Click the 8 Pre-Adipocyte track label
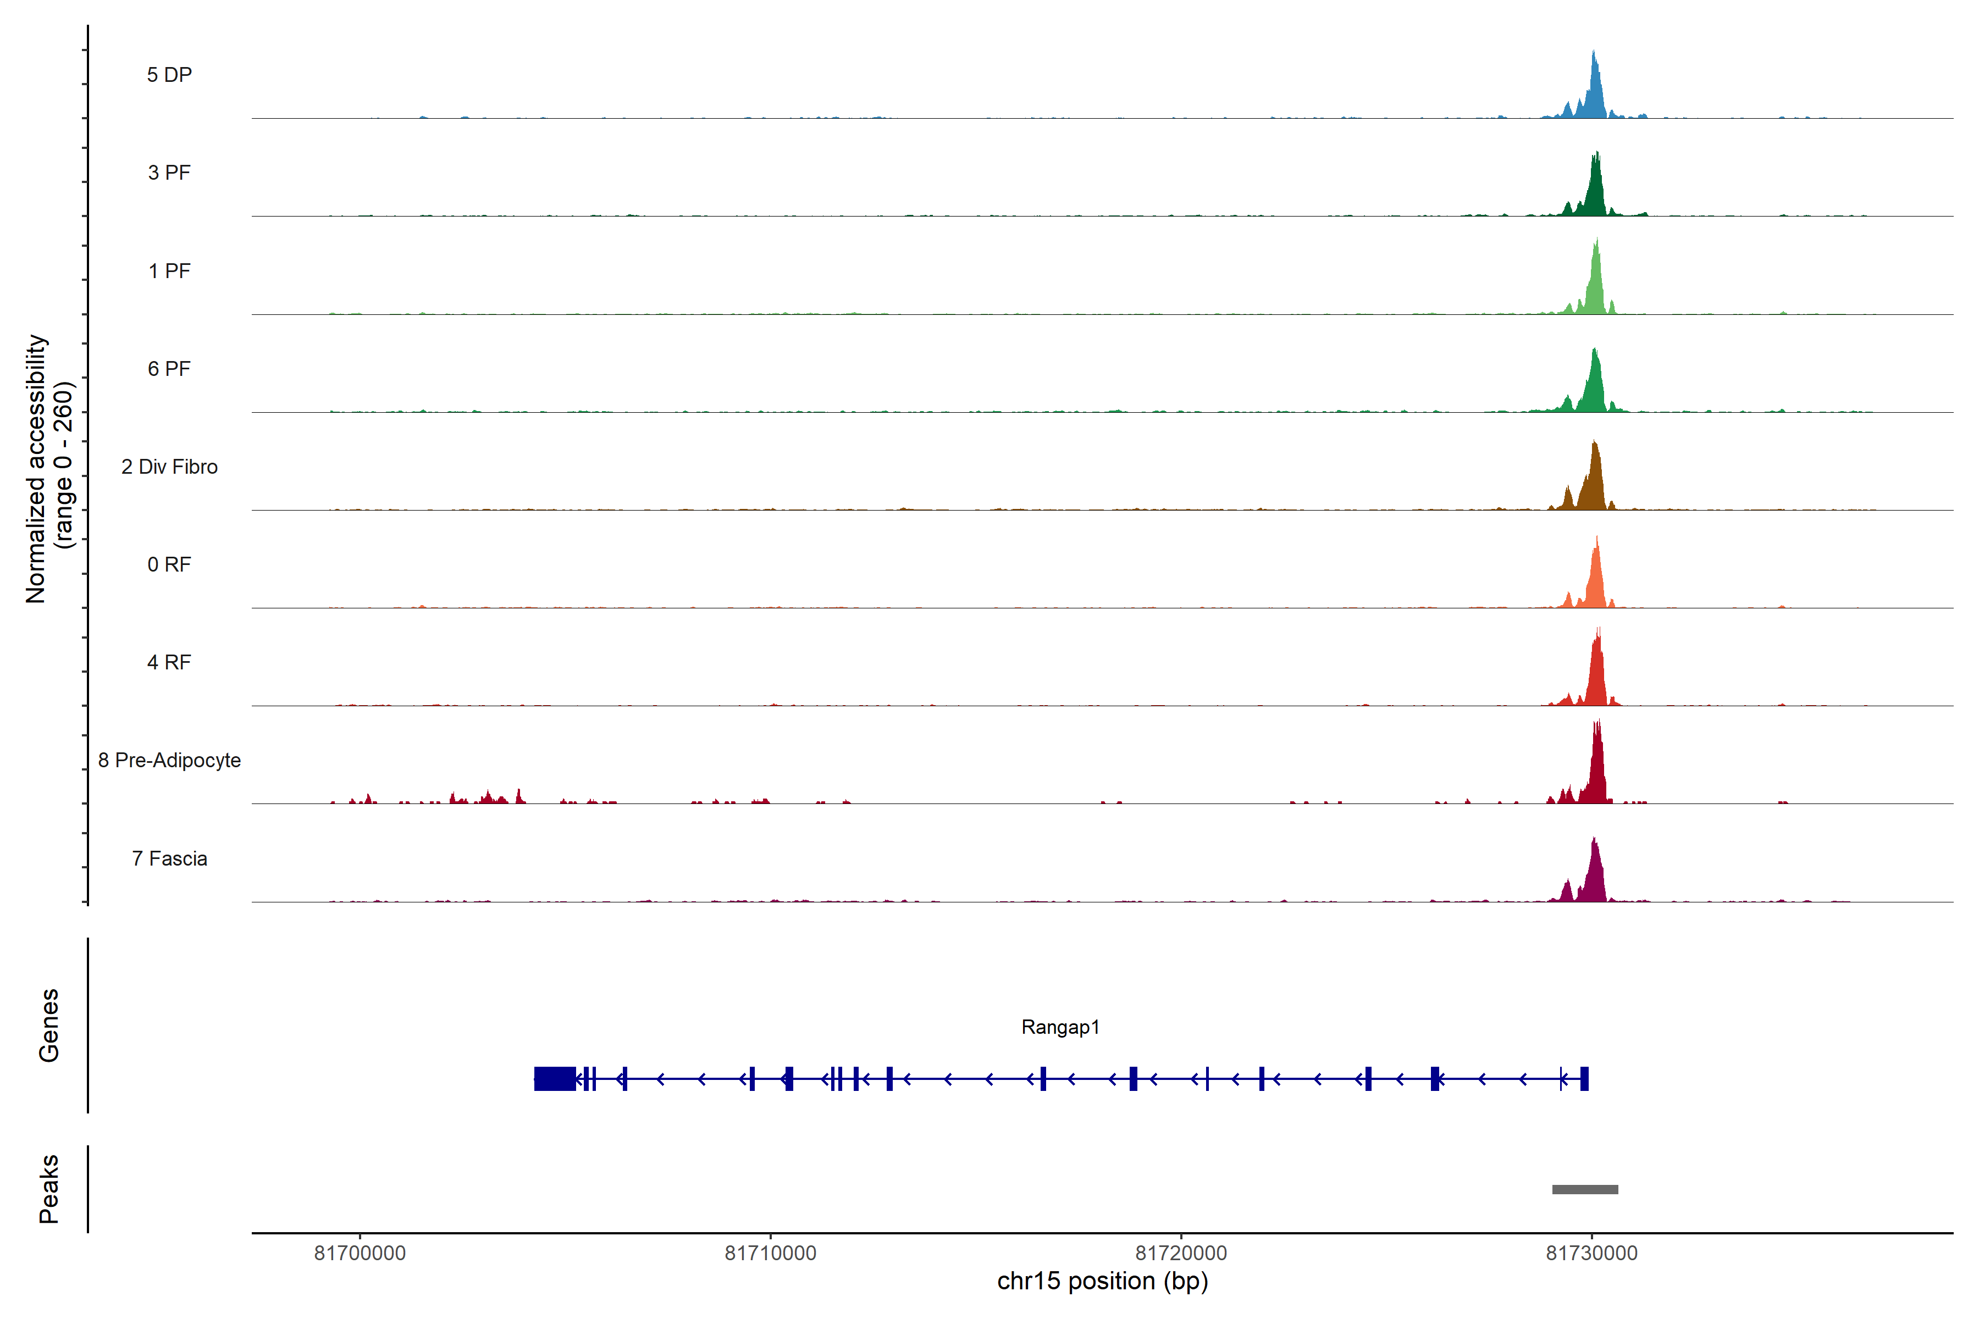1979x1319 pixels. tap(169, 761)
